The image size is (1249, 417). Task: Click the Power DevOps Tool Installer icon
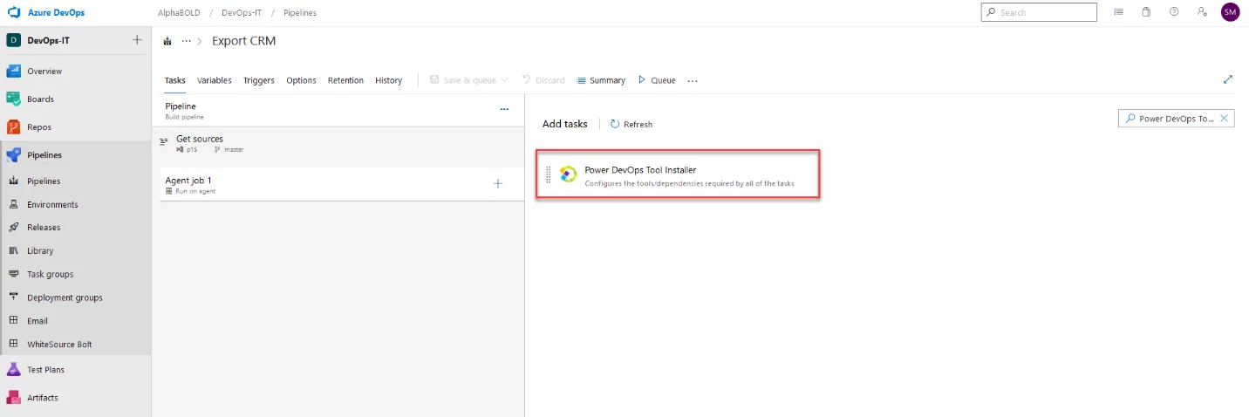[x=568, y=174]
